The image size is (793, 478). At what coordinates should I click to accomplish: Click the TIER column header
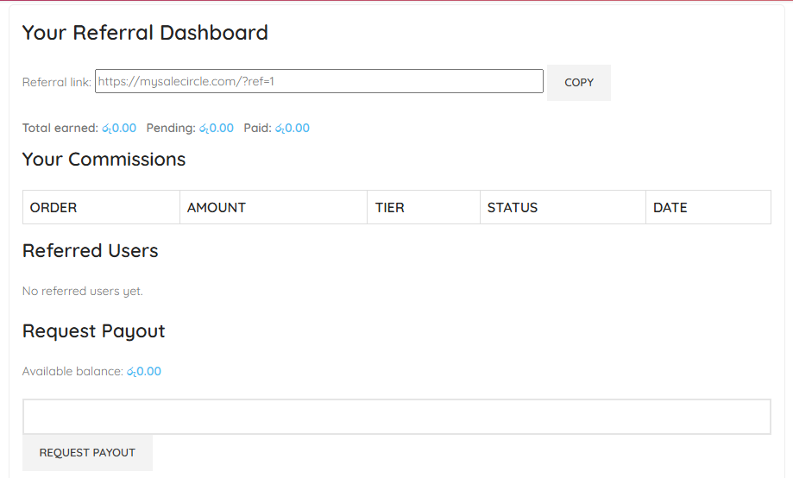click(x=390, y=208)
